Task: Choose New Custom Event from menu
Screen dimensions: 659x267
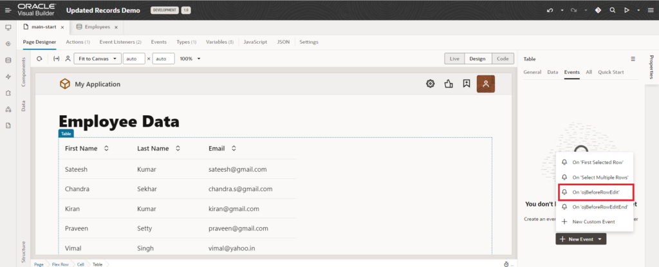Action: (x=593, y=221)
